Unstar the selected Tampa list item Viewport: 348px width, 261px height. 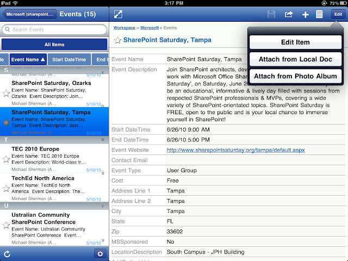click(x=6, y=122)
